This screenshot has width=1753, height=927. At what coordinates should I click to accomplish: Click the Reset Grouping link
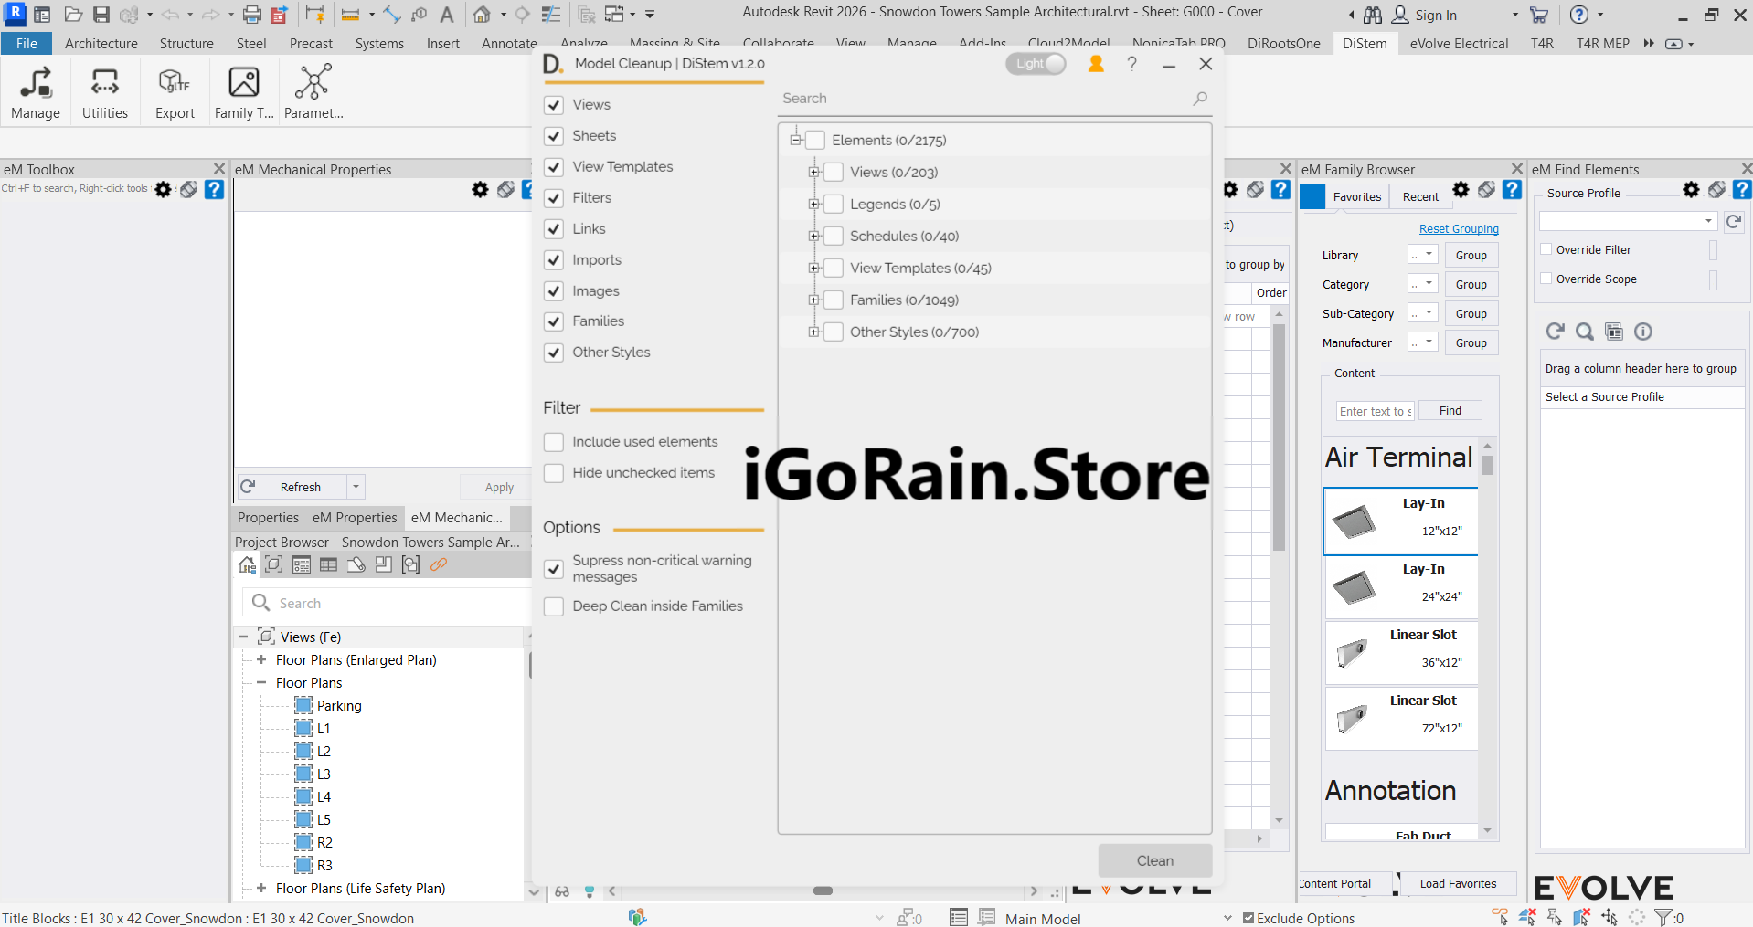click(1458, 228)
